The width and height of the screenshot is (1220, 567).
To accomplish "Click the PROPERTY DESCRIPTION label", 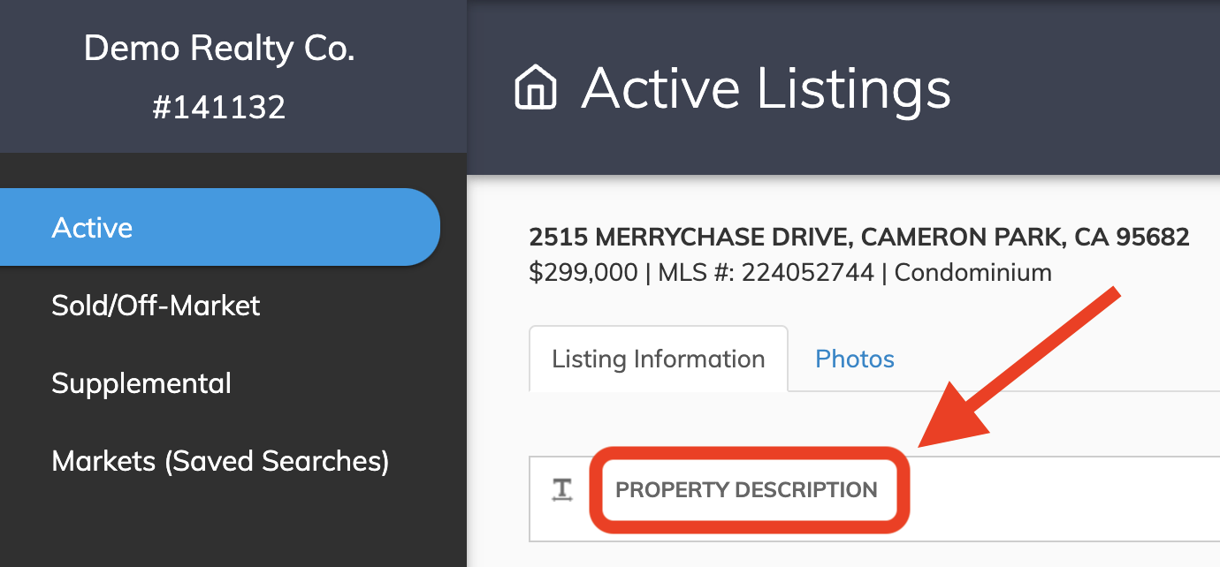I will click(x=747, y=490).
